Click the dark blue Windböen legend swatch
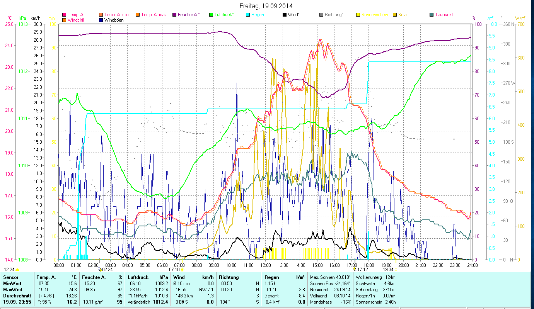The image size is (534, 309). tap(101, 20)
